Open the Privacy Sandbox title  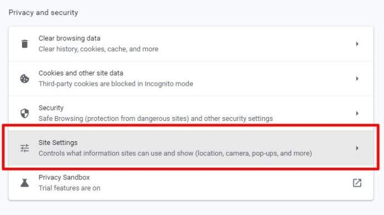64,177
